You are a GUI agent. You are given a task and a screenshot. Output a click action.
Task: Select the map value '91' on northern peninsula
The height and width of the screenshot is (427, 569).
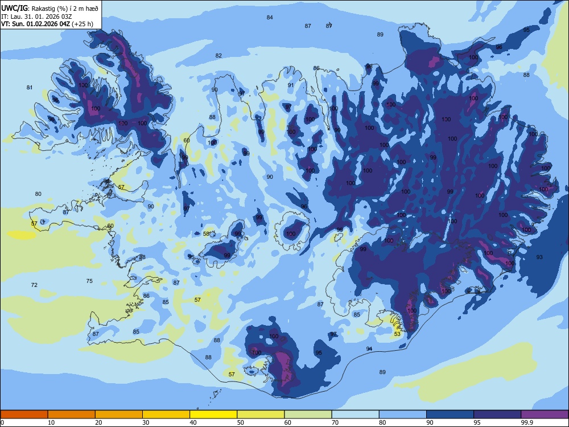tap(291, 85)
